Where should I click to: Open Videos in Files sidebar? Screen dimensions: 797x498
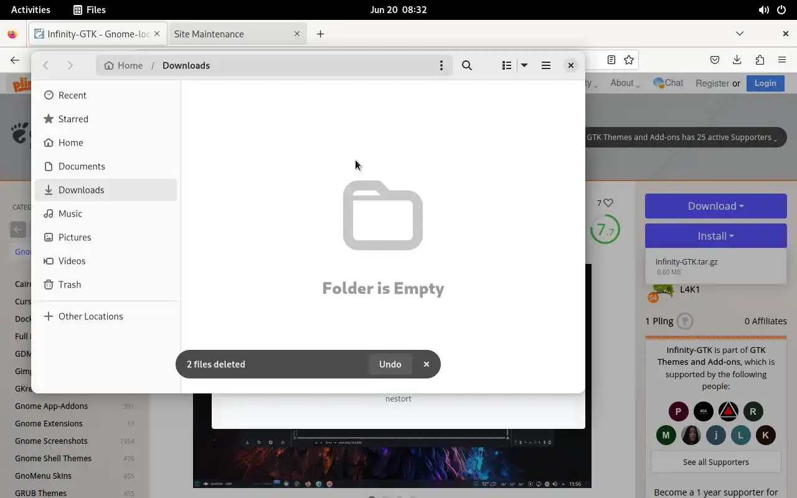click(106, 261)
